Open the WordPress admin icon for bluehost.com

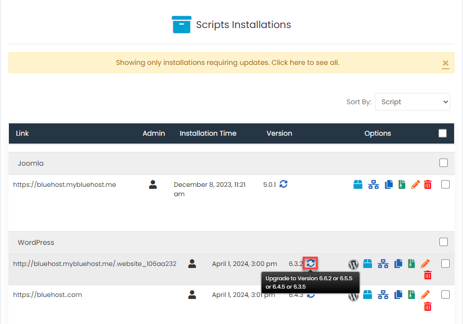(353, 296)
